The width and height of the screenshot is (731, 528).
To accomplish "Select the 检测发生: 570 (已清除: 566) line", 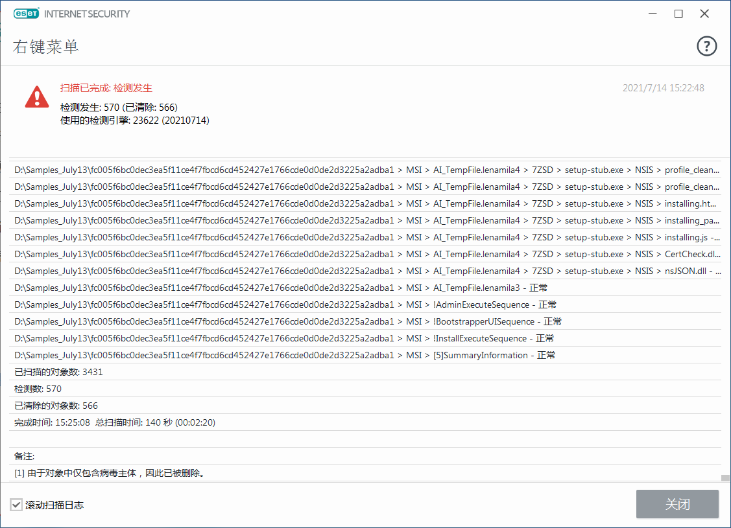I will [119, 108].
